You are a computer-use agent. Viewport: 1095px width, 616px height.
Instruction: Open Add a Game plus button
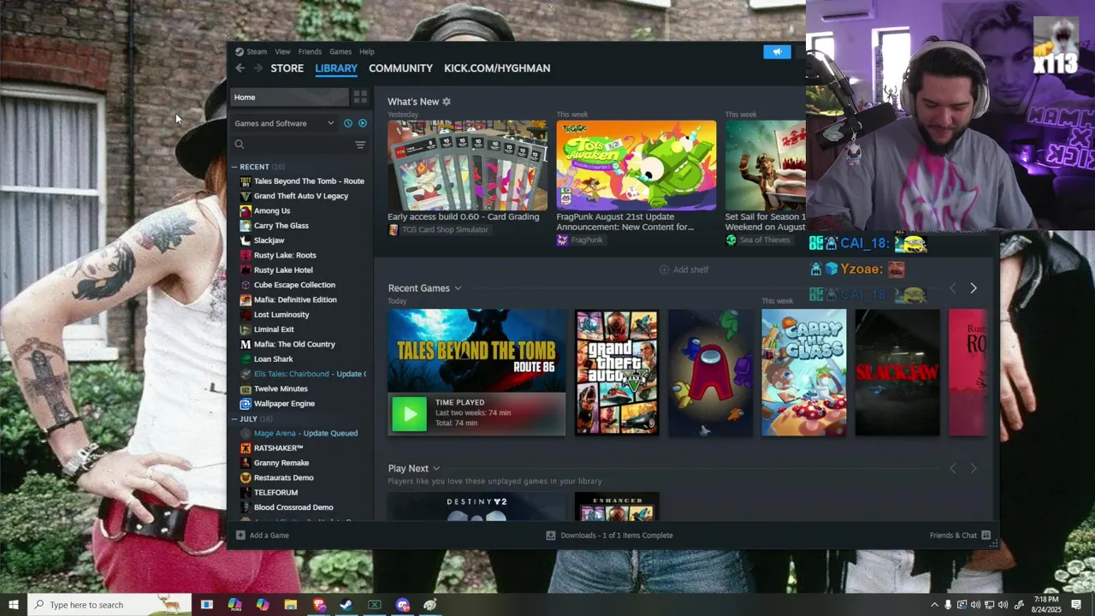tap(263, 536)
